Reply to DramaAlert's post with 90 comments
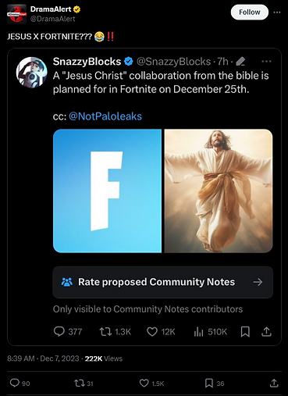Screen dimensions: 288x396 pyautogui.click(x=20, y=384)
